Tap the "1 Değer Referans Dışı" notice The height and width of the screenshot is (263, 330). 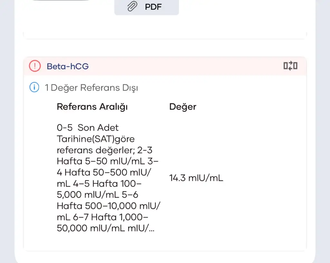coord(91,88)
